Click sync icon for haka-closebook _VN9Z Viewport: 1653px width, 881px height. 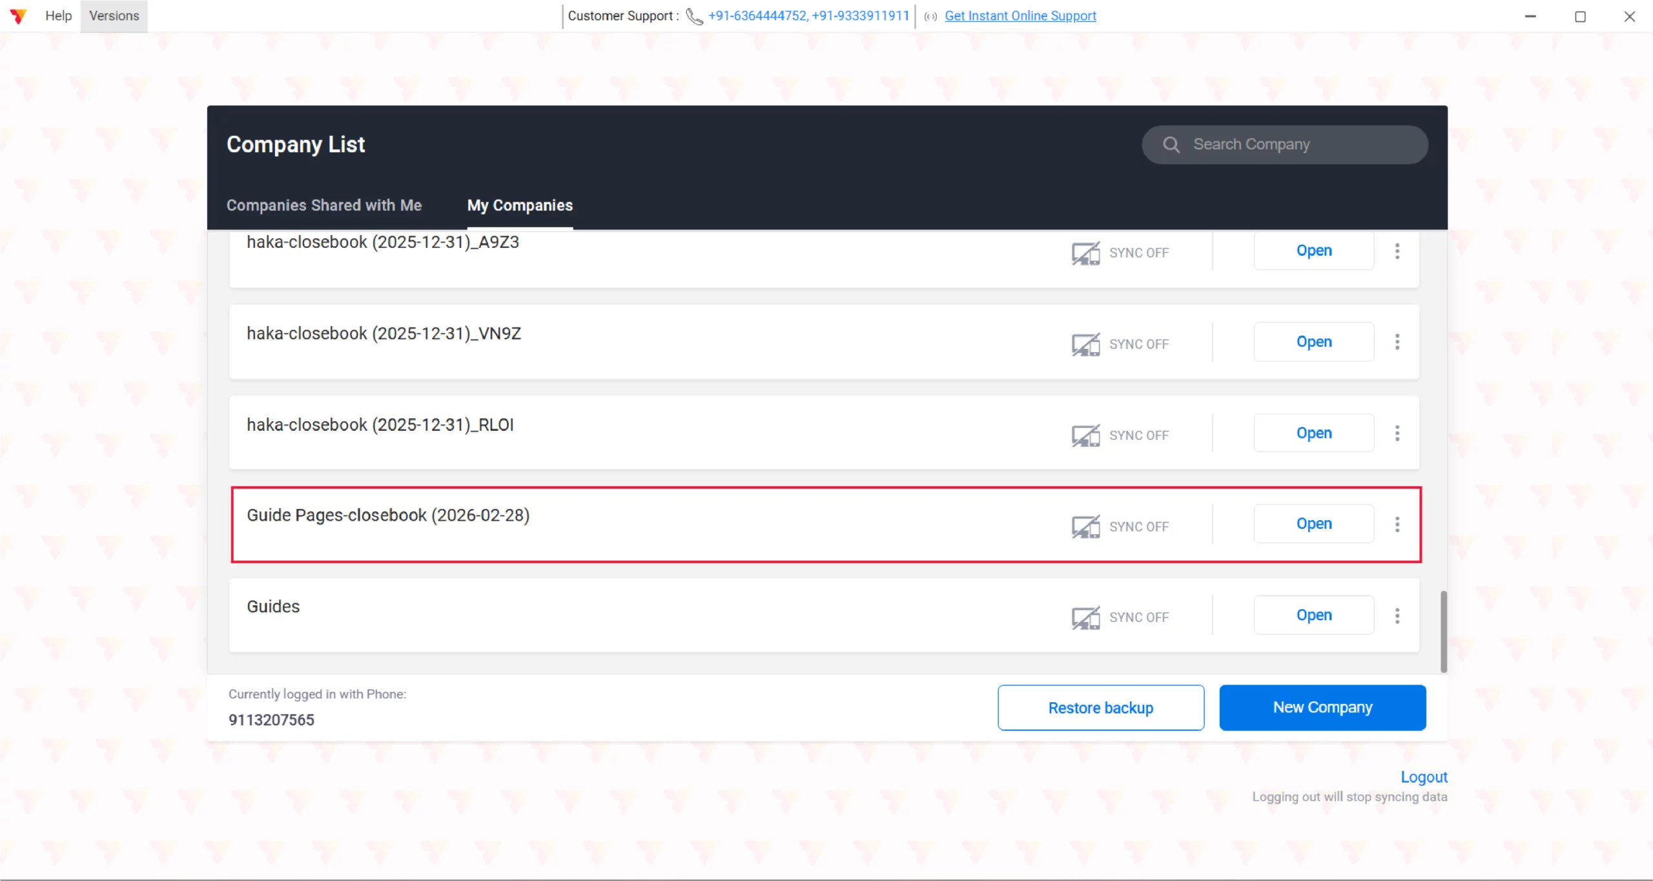point(1085,344)
